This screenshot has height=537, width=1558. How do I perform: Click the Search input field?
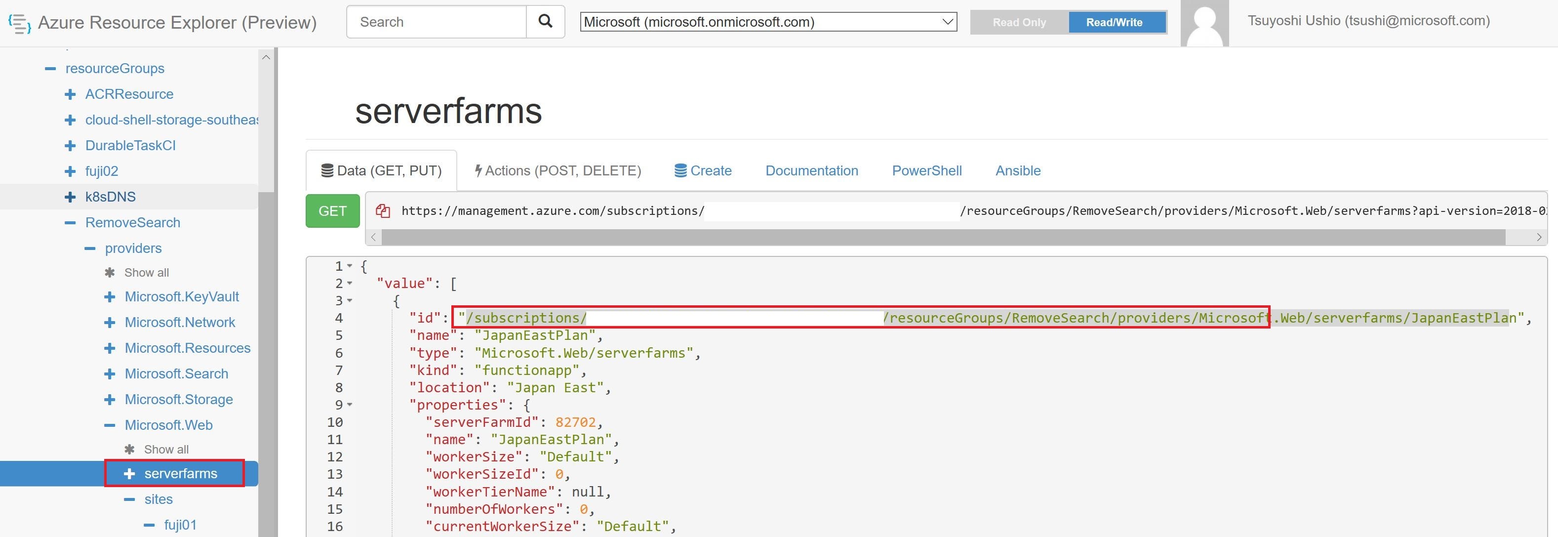pyautogui.click(x=437, y=22)
